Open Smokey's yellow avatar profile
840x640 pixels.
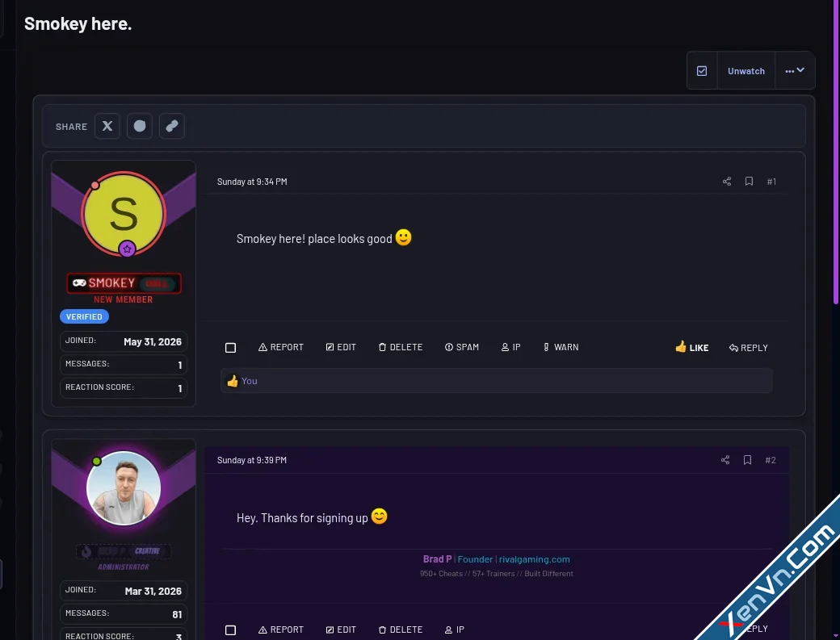pyautogui.click(x=124, y=214)
